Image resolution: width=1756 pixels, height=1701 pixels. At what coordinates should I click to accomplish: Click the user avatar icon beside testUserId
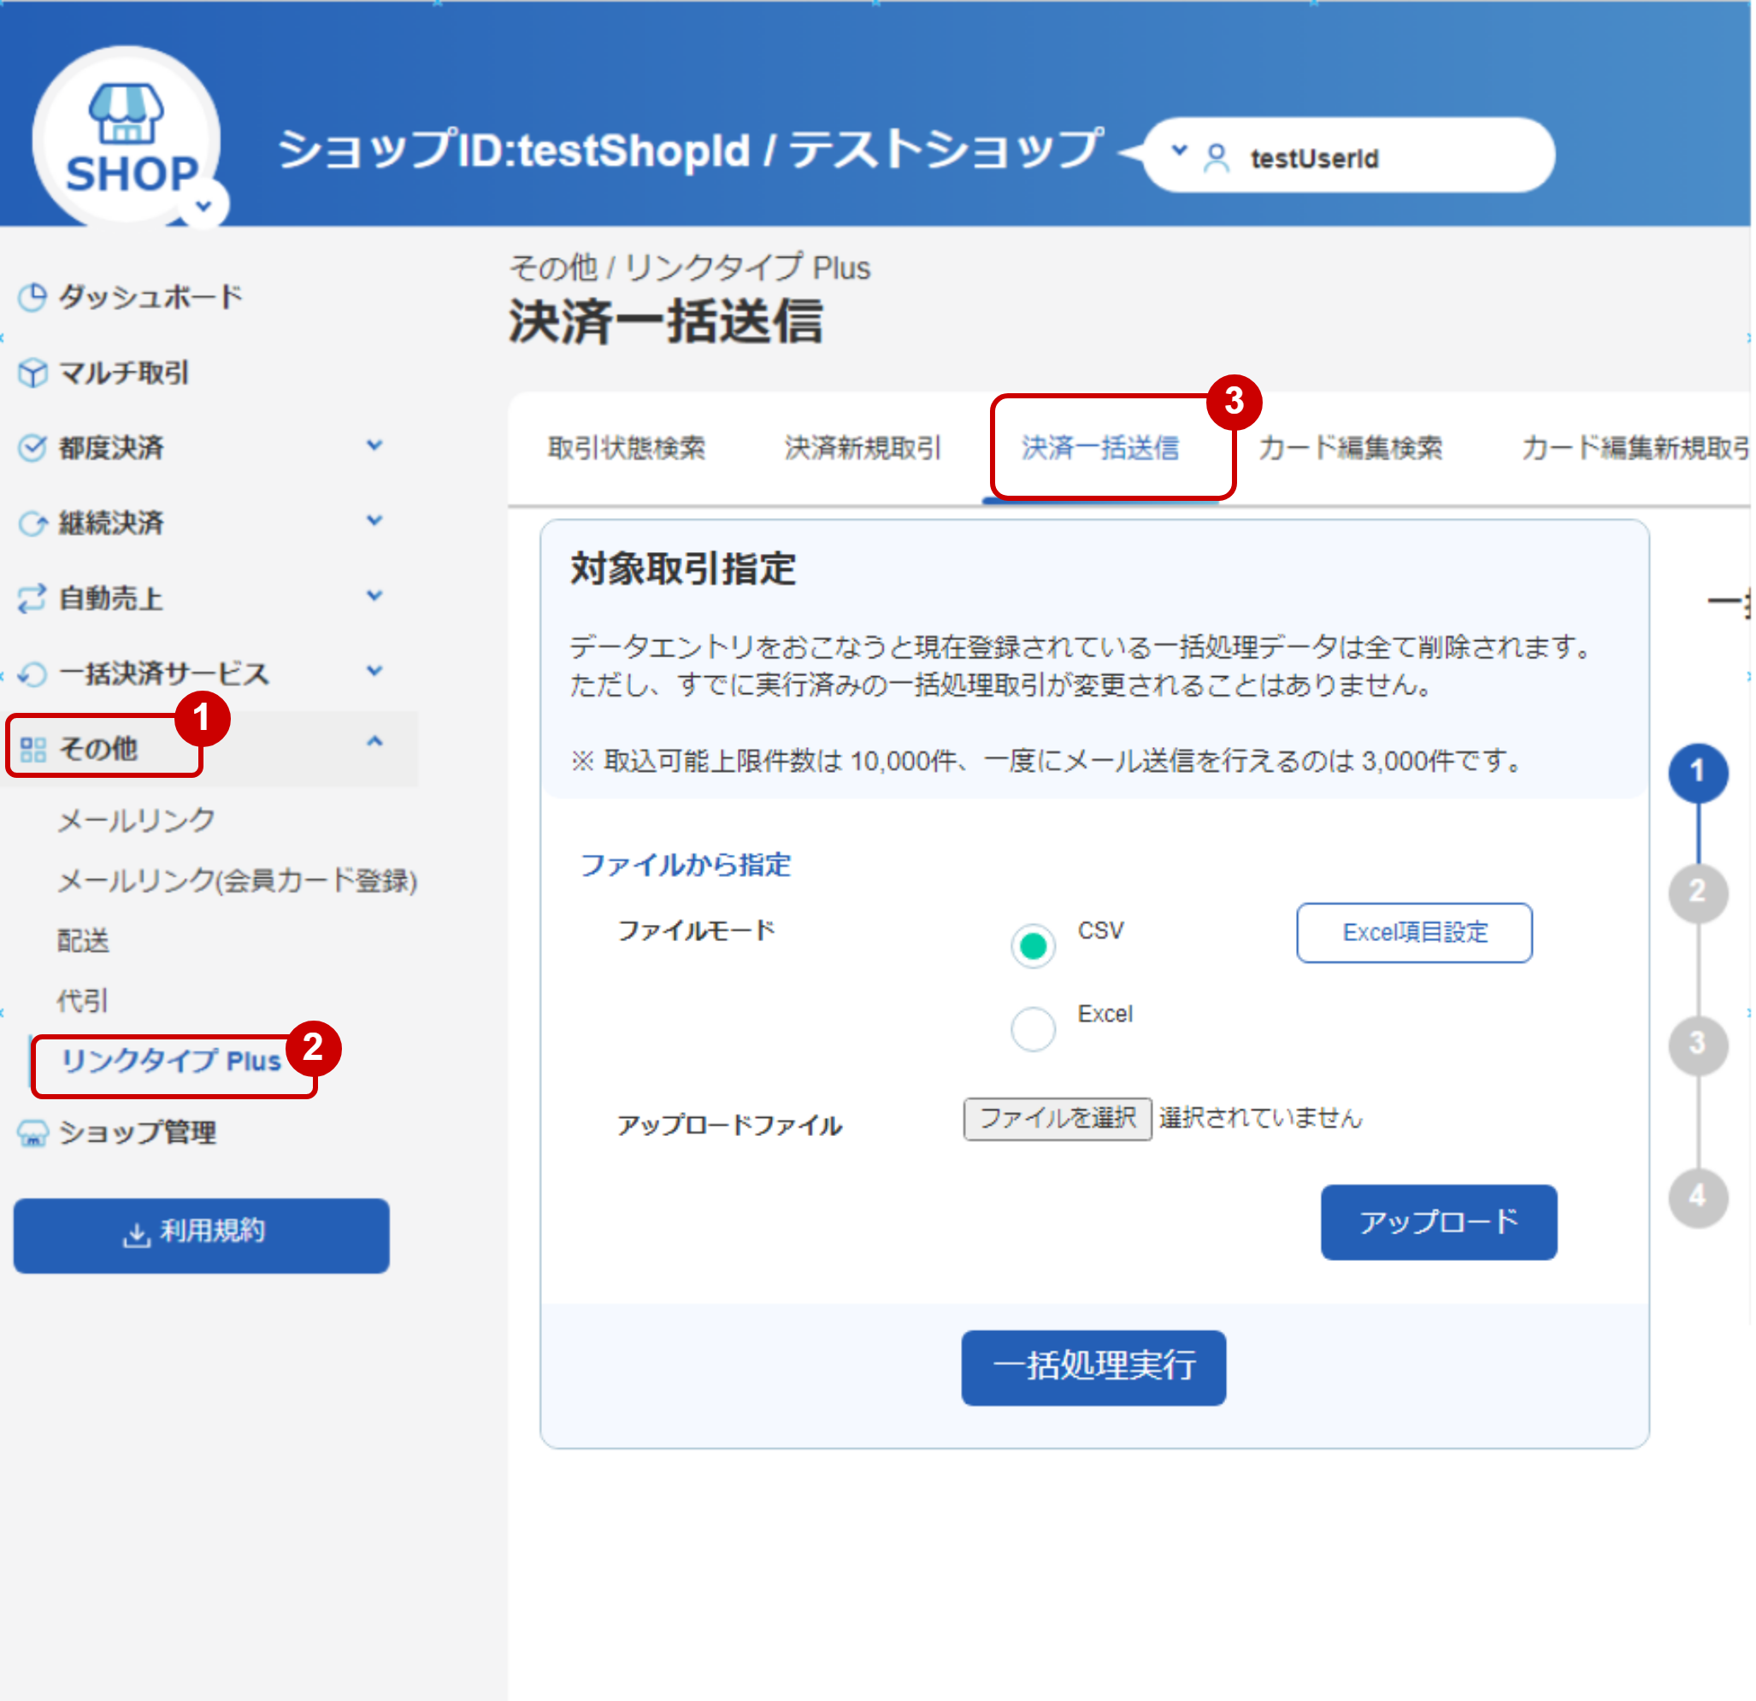pyautogui.click(x=1216, y=158)
